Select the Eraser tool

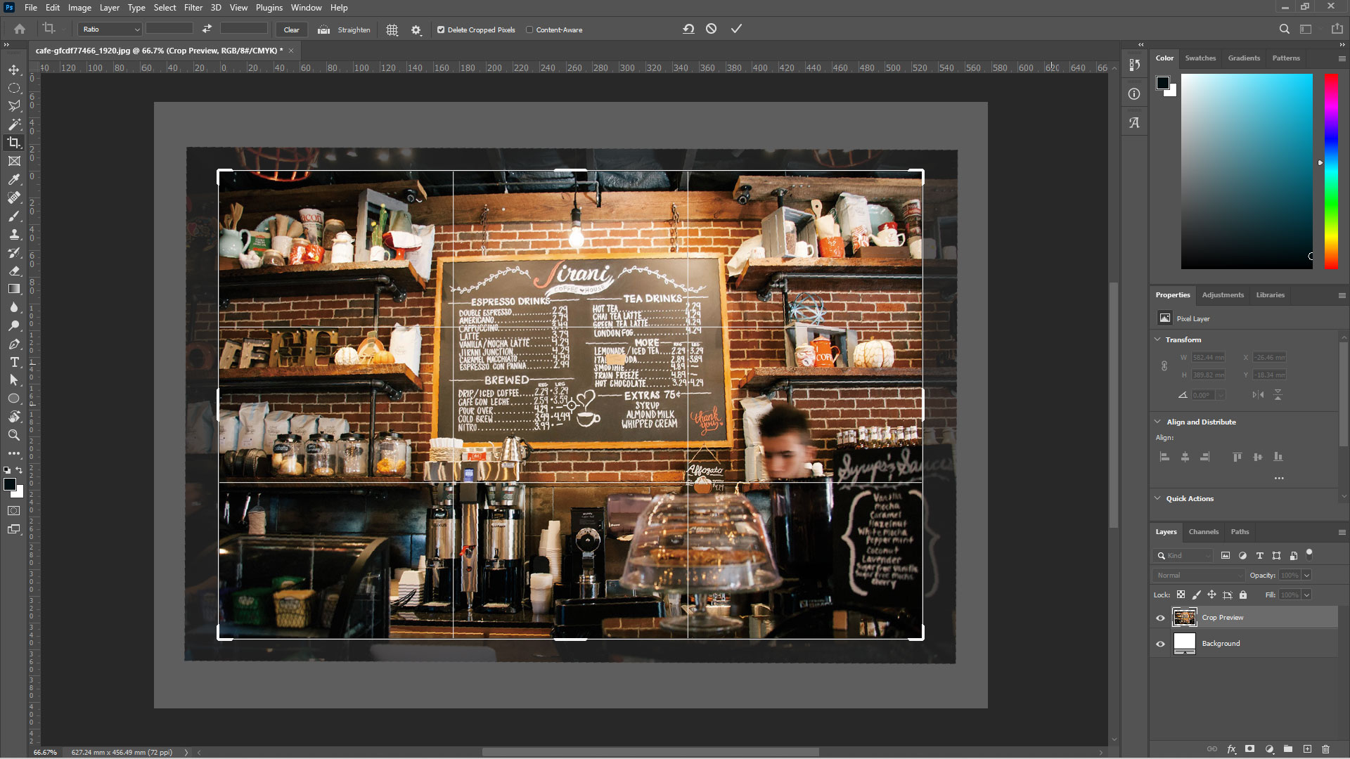pos(14,271)
